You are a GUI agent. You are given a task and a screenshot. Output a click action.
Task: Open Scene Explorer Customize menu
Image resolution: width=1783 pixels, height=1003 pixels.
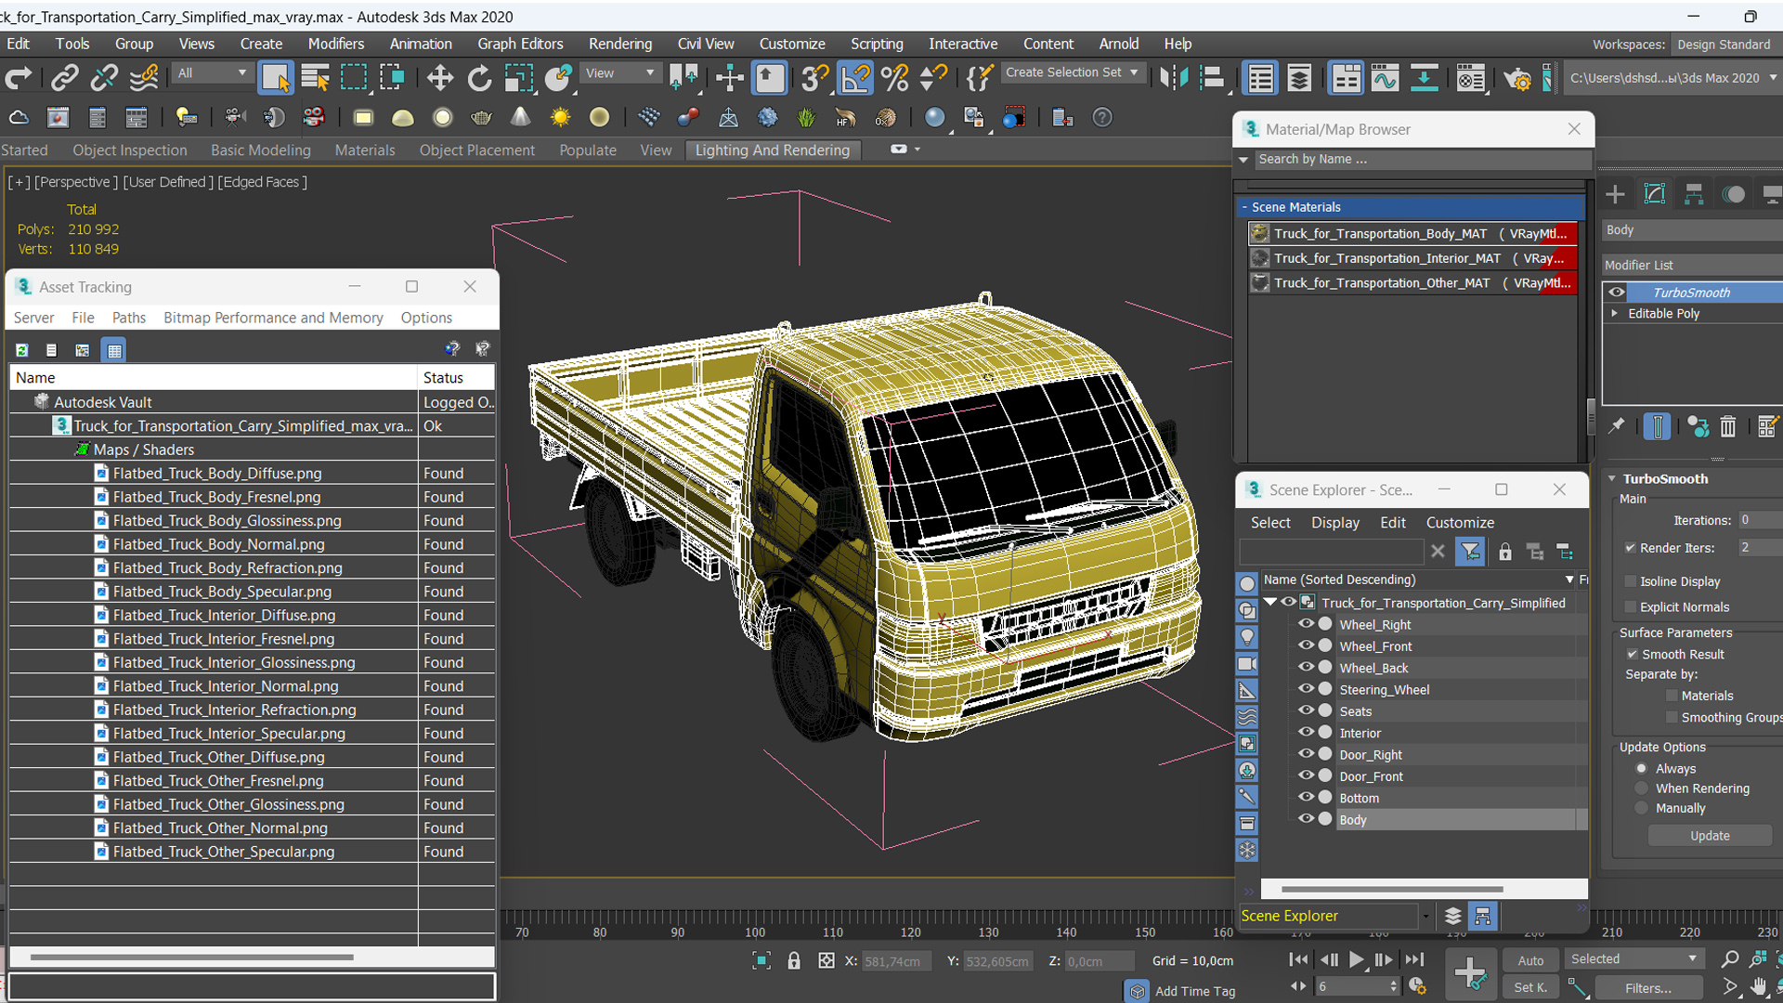click(1460, 523)
